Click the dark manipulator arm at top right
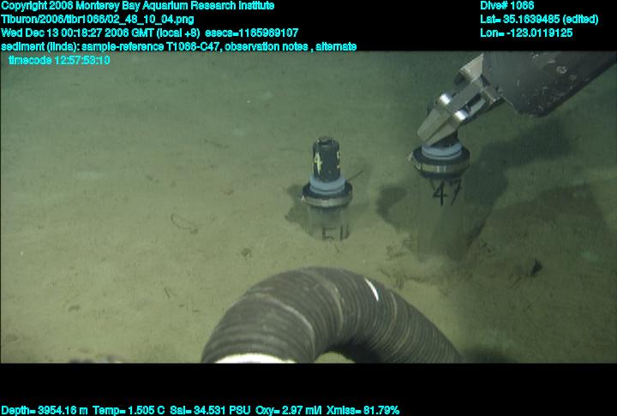617x416 pixels. [x=548, y=81]
